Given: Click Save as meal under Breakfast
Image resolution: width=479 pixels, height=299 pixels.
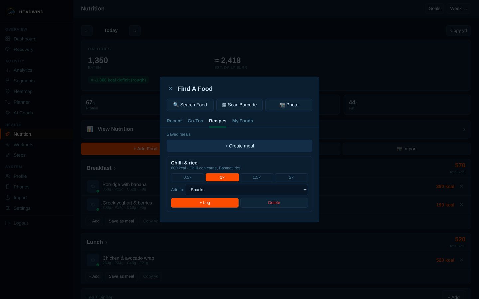Looking at the screenshot, I should pos(121,221).
